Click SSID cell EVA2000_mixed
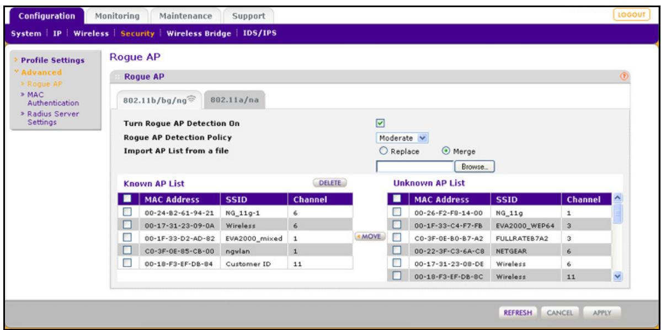Viewport: 661px width, 330px height. [253, 238]
